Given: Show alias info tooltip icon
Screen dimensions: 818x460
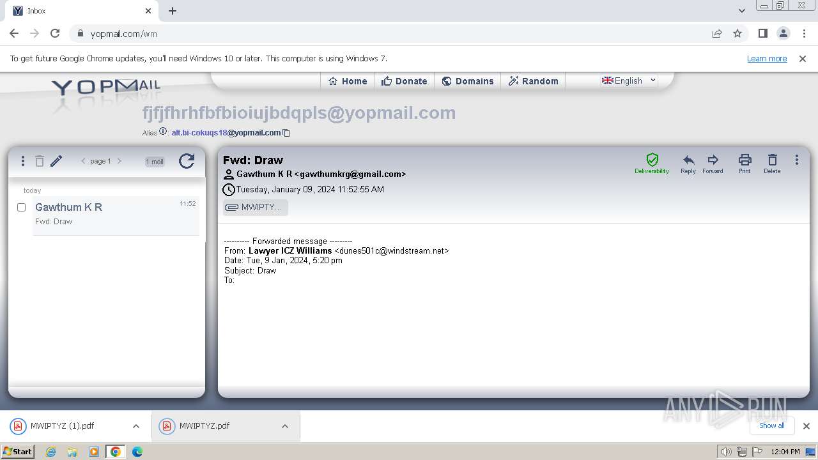Looking at the screenshot, I should [x=163, y=132].
